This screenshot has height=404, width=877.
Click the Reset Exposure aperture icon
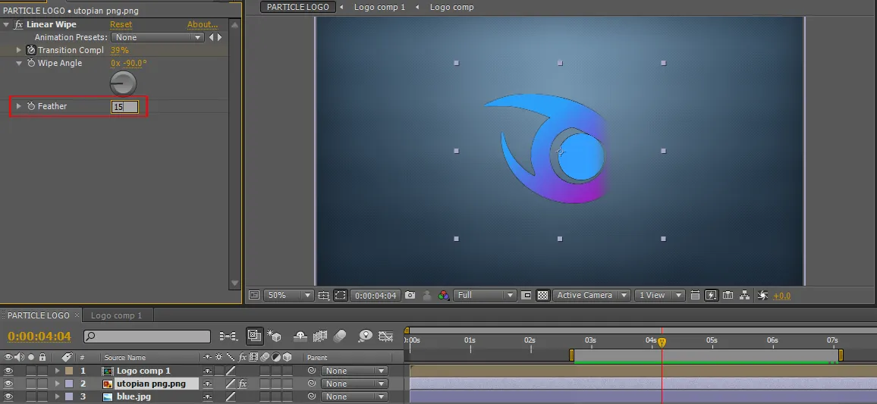click(x=762, y=295)
